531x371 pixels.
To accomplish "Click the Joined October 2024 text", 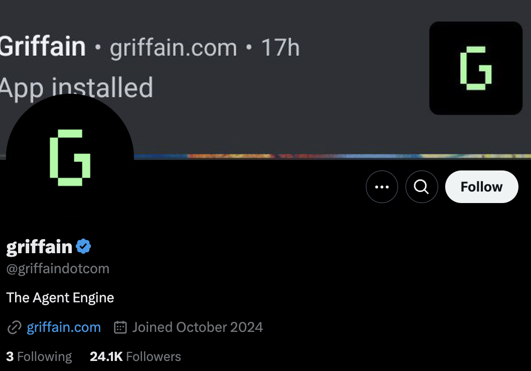I will tap(197, 327).
